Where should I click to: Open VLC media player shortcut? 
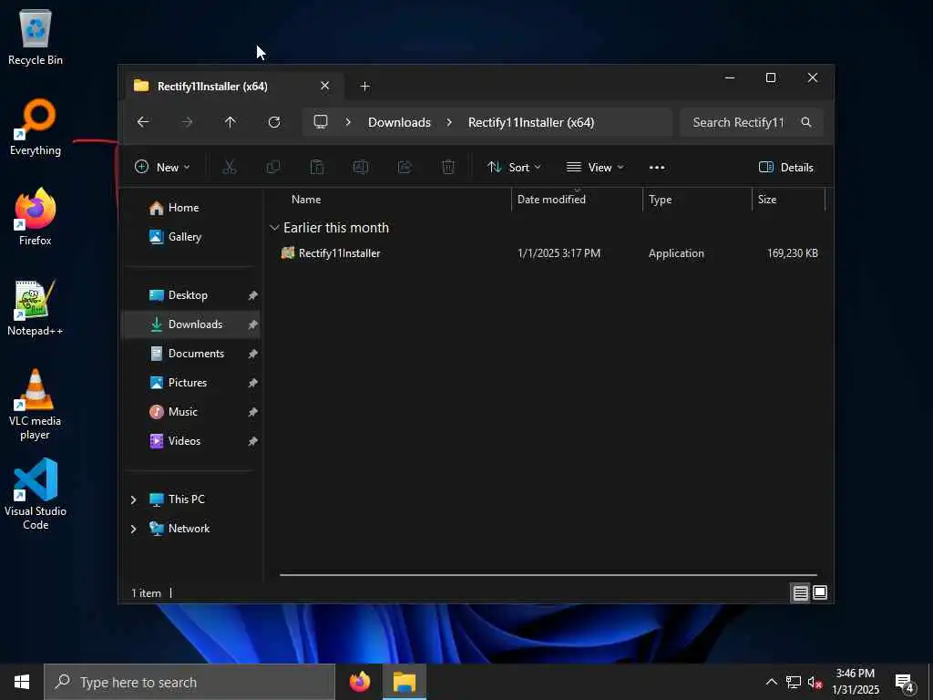(x=36, y=404)
